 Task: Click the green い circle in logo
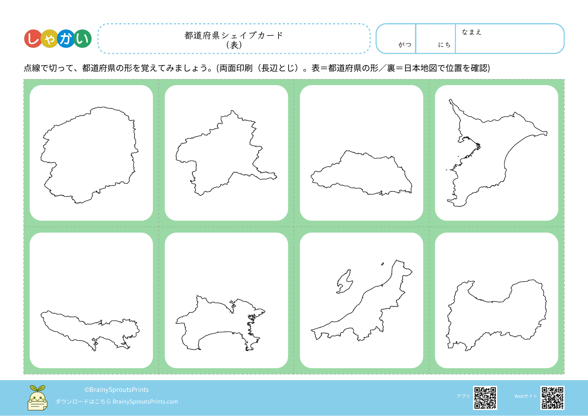pos(82,39)
